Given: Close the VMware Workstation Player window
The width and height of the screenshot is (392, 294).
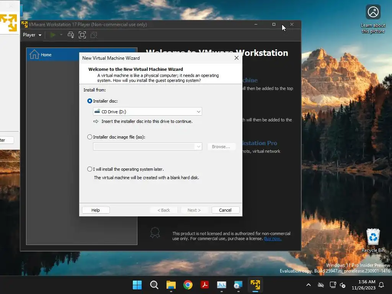Looking at the screenshot, I should tap(292, 24).
